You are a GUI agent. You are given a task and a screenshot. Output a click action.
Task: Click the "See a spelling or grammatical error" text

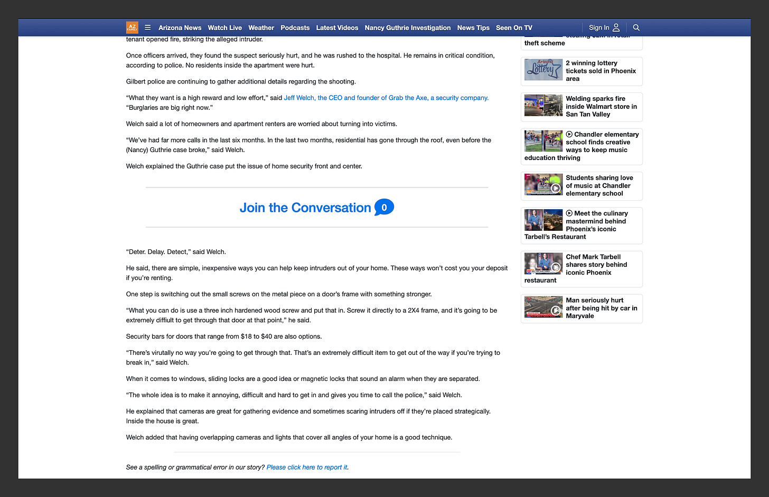(195, 467)
